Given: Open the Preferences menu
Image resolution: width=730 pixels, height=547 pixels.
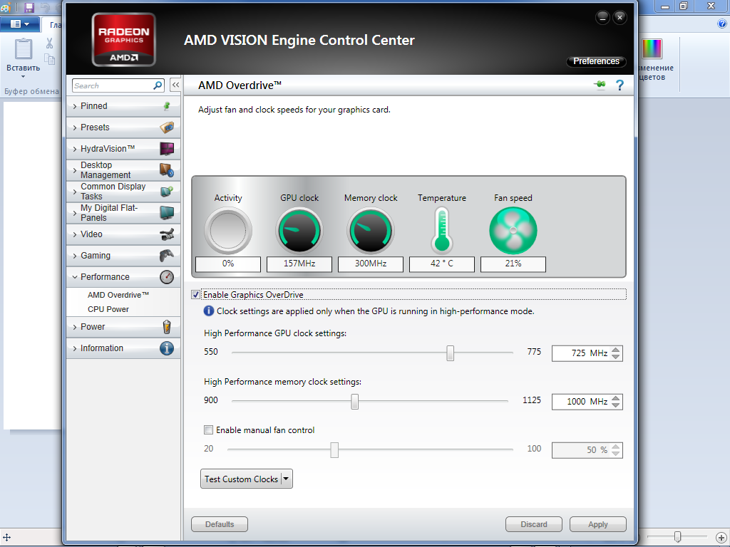Looking at the screenshot, I should (x=596, y=61).
